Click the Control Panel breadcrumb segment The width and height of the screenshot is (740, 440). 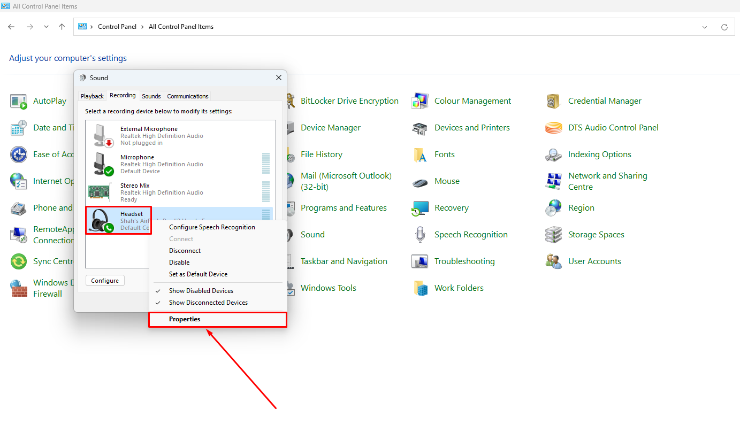117,27
